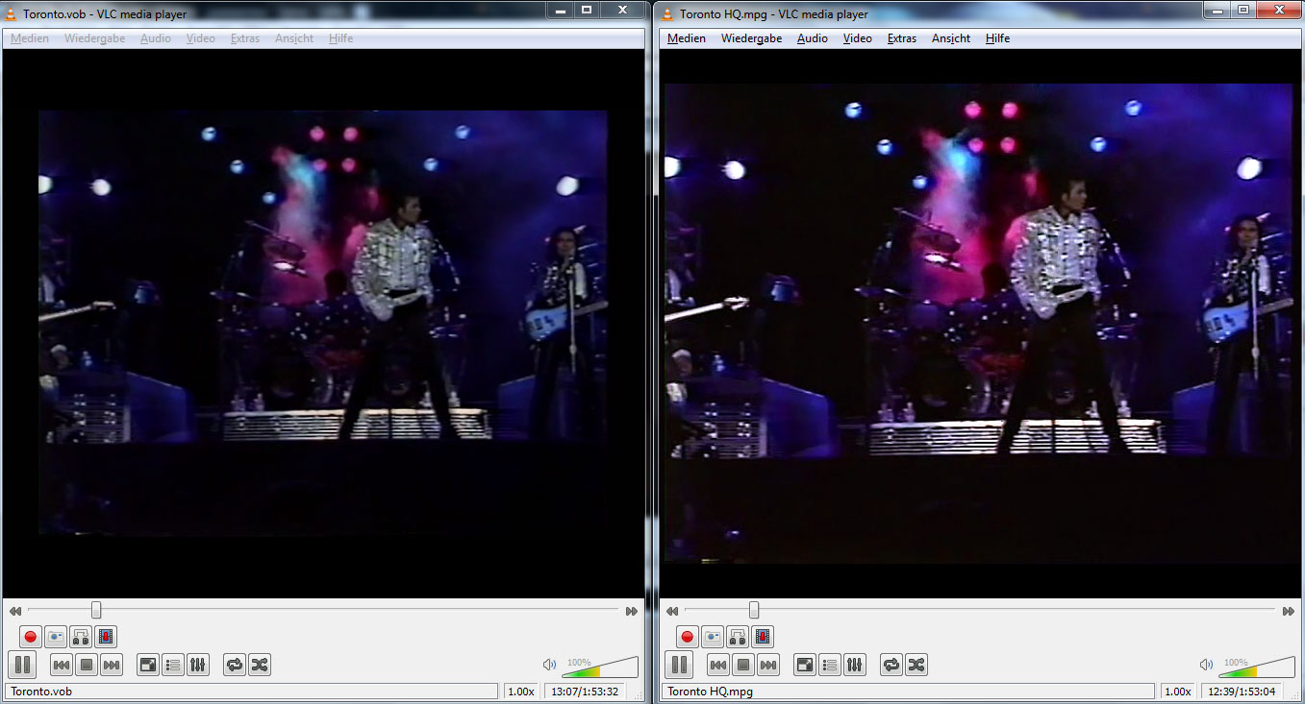Toggle loop mode in Toronto.vob player
The width and height of the screenshot is (1305, 704).
[x=234, y=665]
